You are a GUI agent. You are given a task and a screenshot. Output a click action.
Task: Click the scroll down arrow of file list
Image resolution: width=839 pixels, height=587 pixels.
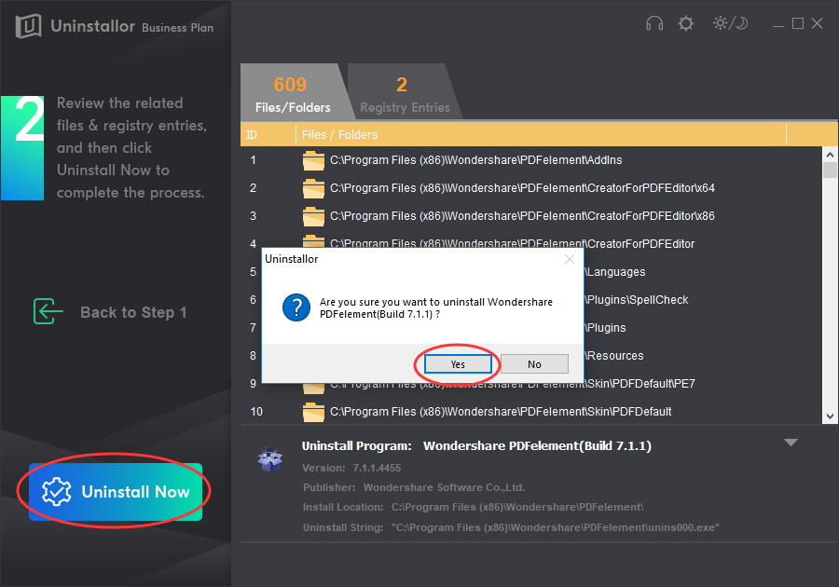(830, 416)
